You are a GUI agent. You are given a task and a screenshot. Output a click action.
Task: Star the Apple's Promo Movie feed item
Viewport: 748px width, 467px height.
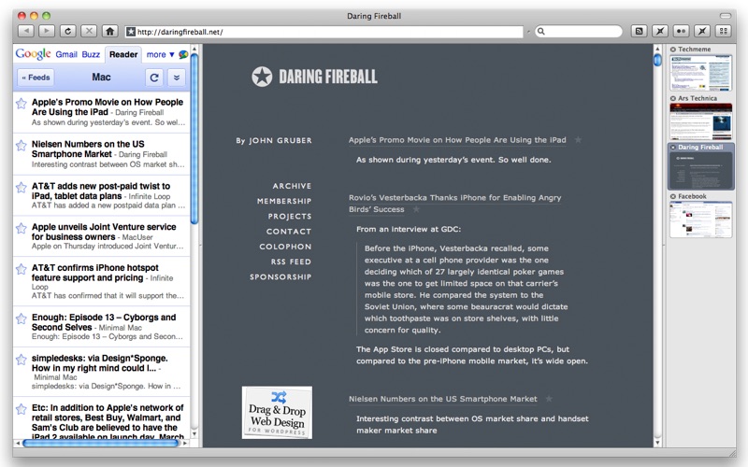tap(21, 104)
